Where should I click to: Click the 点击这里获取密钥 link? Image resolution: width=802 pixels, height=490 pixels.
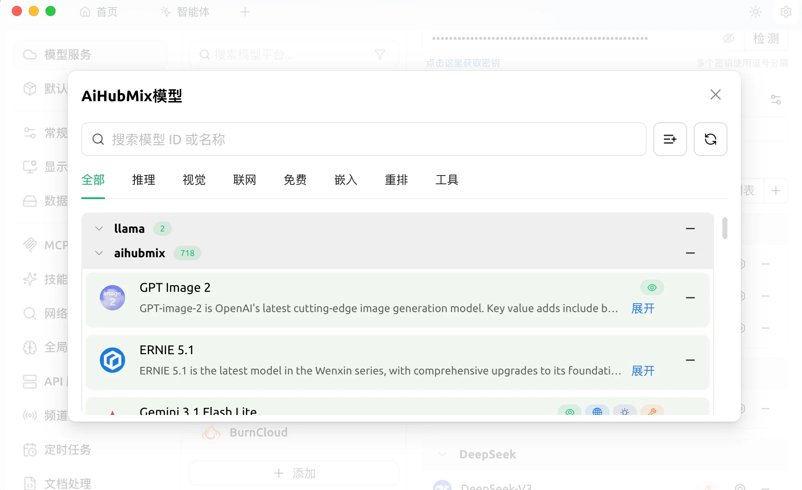(463, 63)
